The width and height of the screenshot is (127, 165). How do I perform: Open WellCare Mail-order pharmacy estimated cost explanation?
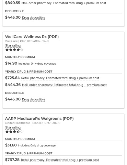click(64, 85)
